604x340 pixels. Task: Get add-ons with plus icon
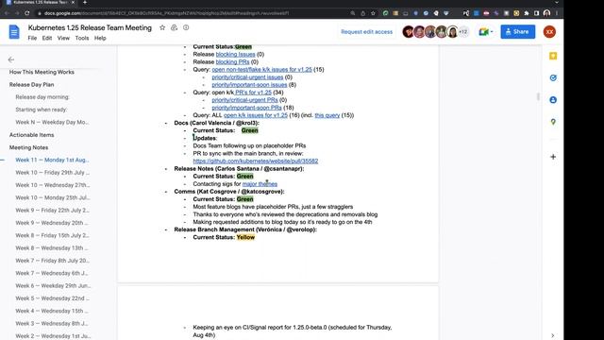(553, 157)
